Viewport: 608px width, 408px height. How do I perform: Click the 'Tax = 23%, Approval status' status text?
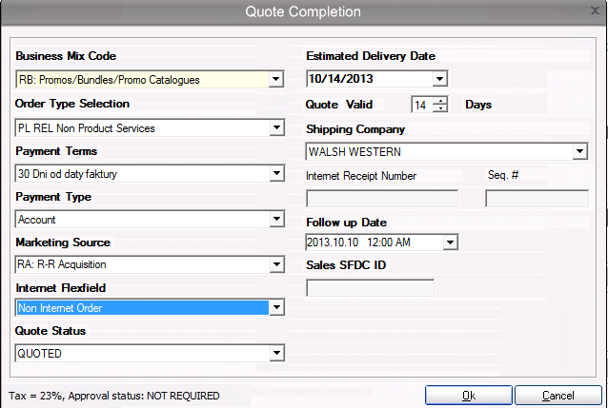[114, 396]
